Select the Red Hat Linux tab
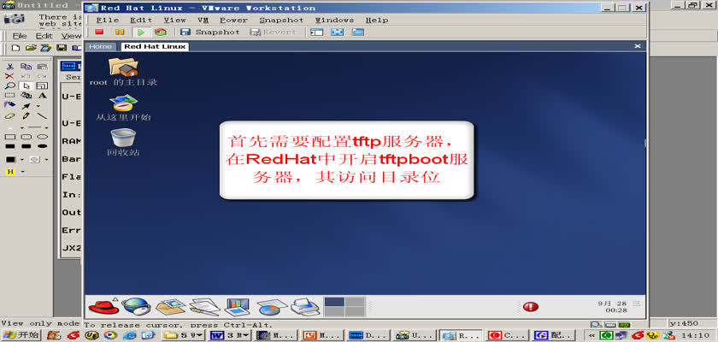This screenshot has height=342, width=718. (x=155, y=46)
